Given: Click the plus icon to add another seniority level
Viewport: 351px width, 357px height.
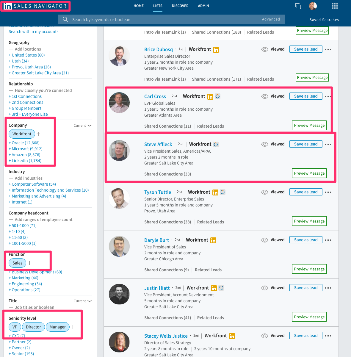Looking at the screenshot, I should tap(73, 327).
